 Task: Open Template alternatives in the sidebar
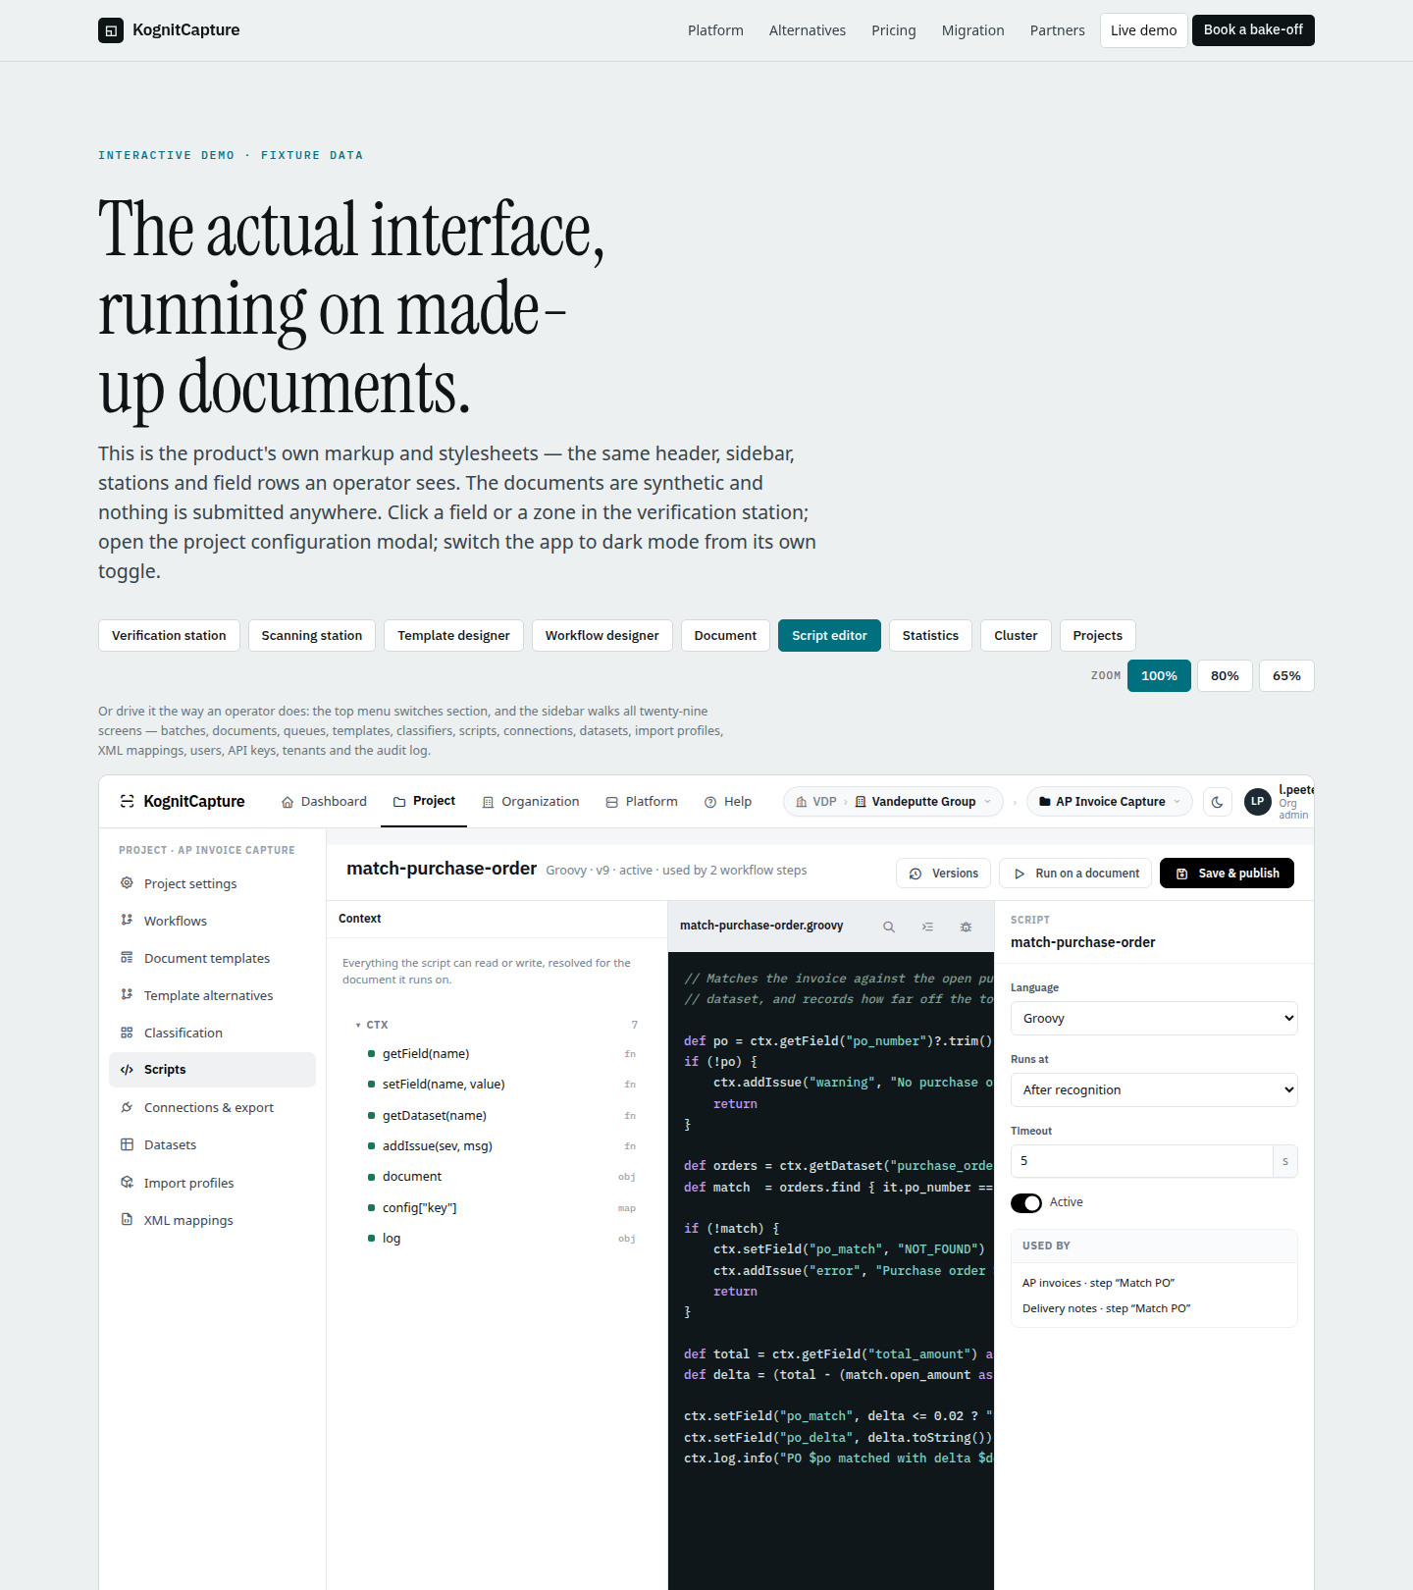pyautogui.click(x=212, y=995)
